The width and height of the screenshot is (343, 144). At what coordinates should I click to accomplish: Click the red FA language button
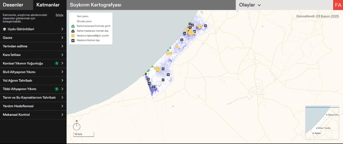click(338, 5)
